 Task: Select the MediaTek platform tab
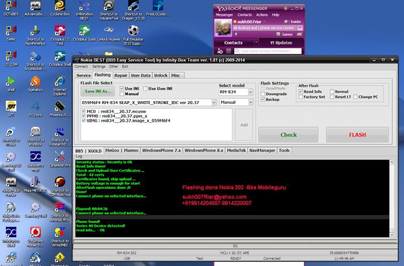(236, 151)
